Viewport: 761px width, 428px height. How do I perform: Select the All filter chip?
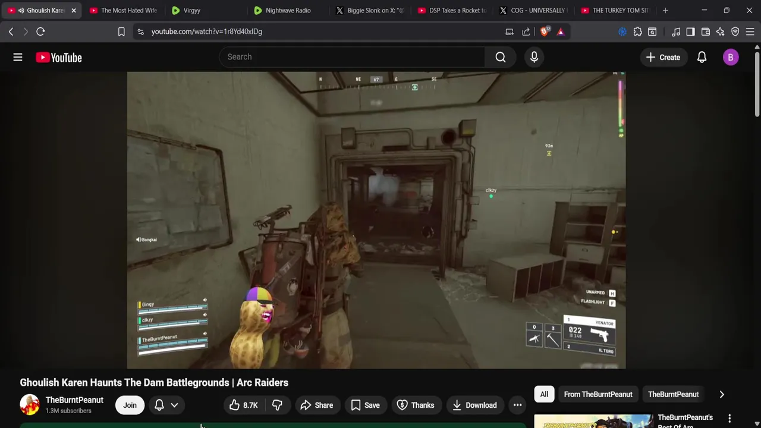point(544,395)
